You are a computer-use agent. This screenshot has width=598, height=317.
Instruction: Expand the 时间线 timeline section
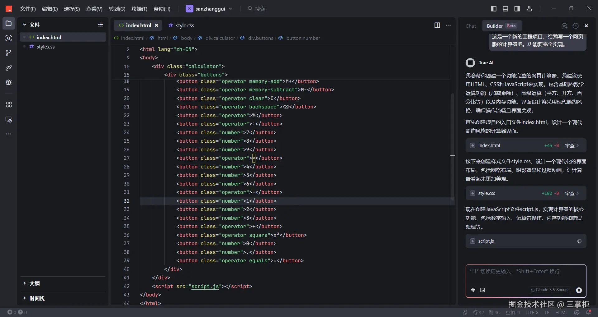25,298
